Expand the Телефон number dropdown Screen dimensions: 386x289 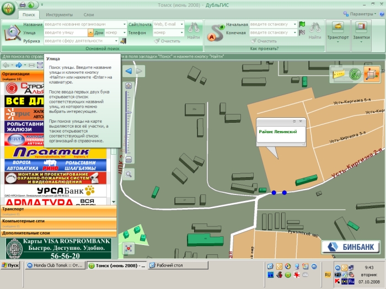point(181,32)
